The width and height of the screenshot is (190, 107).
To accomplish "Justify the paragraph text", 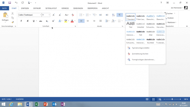I will (101, 21).
